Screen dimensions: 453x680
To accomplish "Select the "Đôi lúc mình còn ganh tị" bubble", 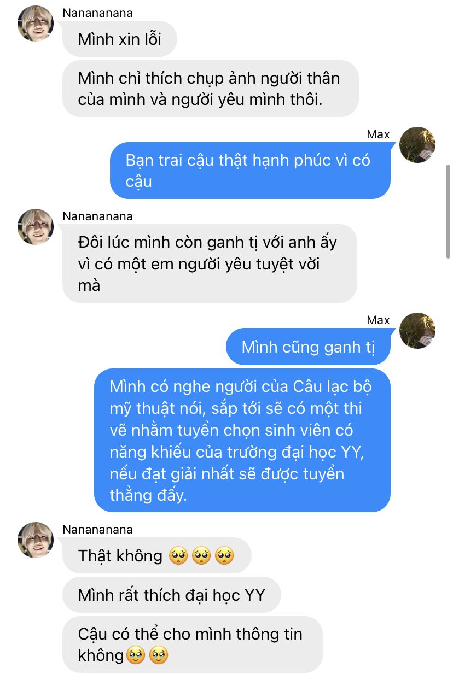I will coord(210,263).
